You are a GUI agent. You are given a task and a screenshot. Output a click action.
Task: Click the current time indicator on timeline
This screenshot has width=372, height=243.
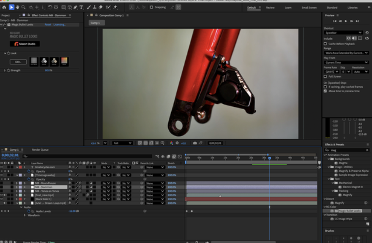coord(270,158)
